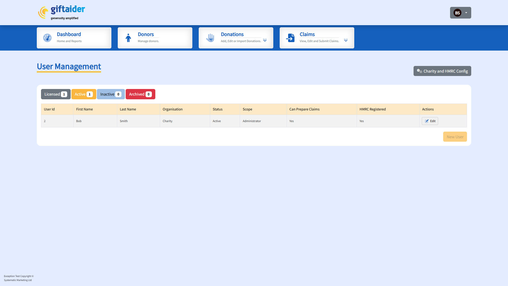Click the gears icon on Charity config button
The height and width of the screenshot is (286, 508).
[x=419, y=71]
